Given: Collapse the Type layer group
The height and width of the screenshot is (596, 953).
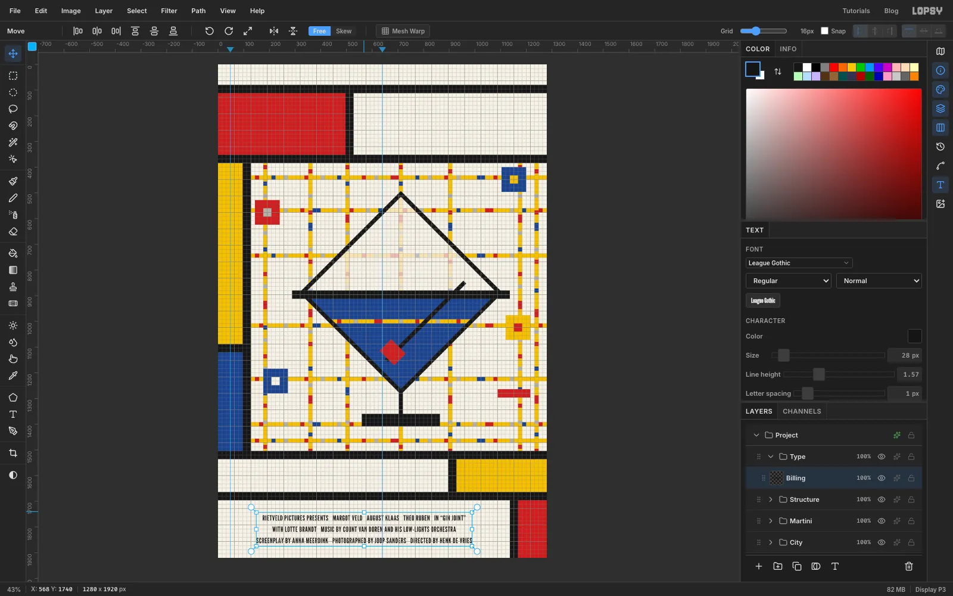Looking at the screenshot, I should click(x=771, y=457).
